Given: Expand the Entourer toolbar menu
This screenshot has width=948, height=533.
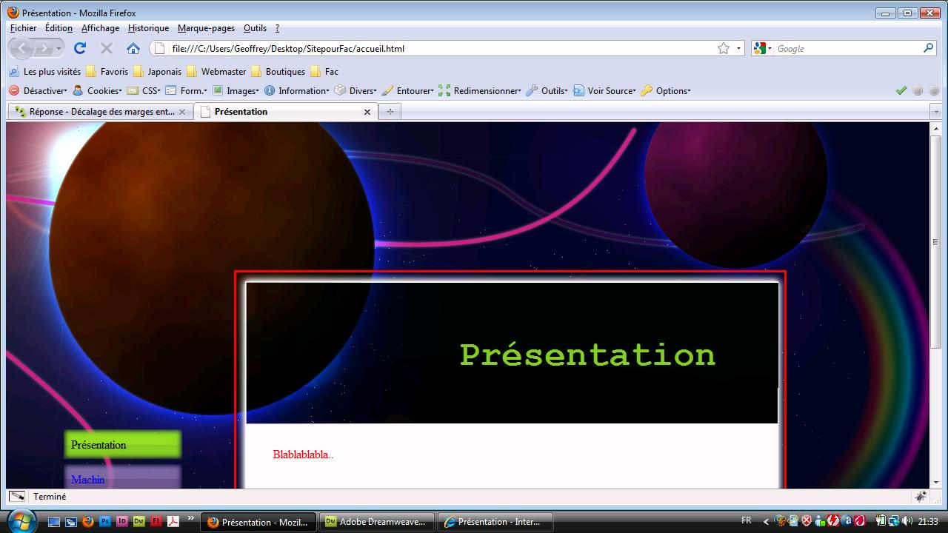Looking at the screenshot, I should tap(407, 91).
